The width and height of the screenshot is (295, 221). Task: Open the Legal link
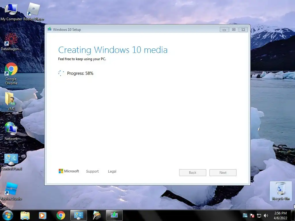112,172
